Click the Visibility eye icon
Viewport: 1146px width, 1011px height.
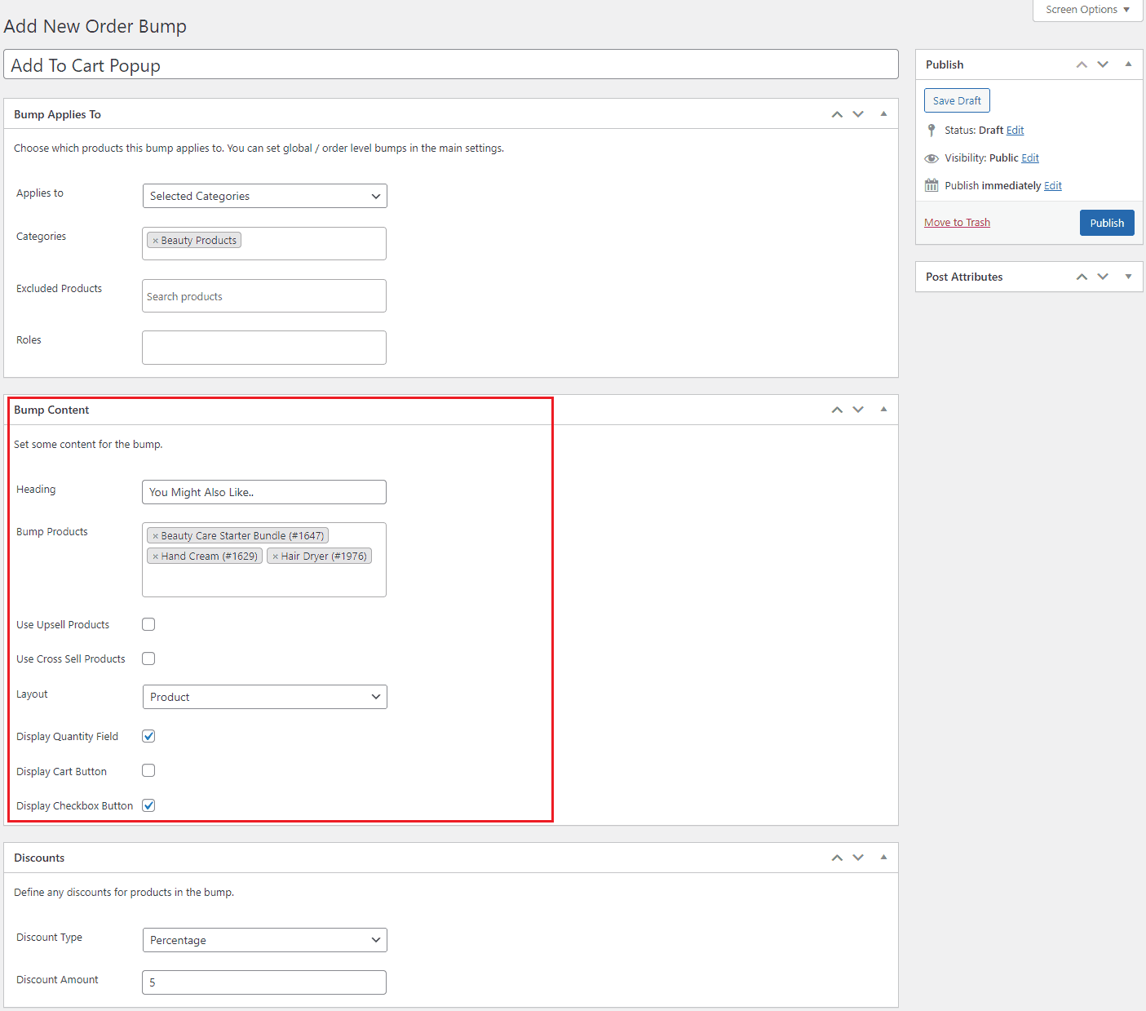(x=931, y=157)
